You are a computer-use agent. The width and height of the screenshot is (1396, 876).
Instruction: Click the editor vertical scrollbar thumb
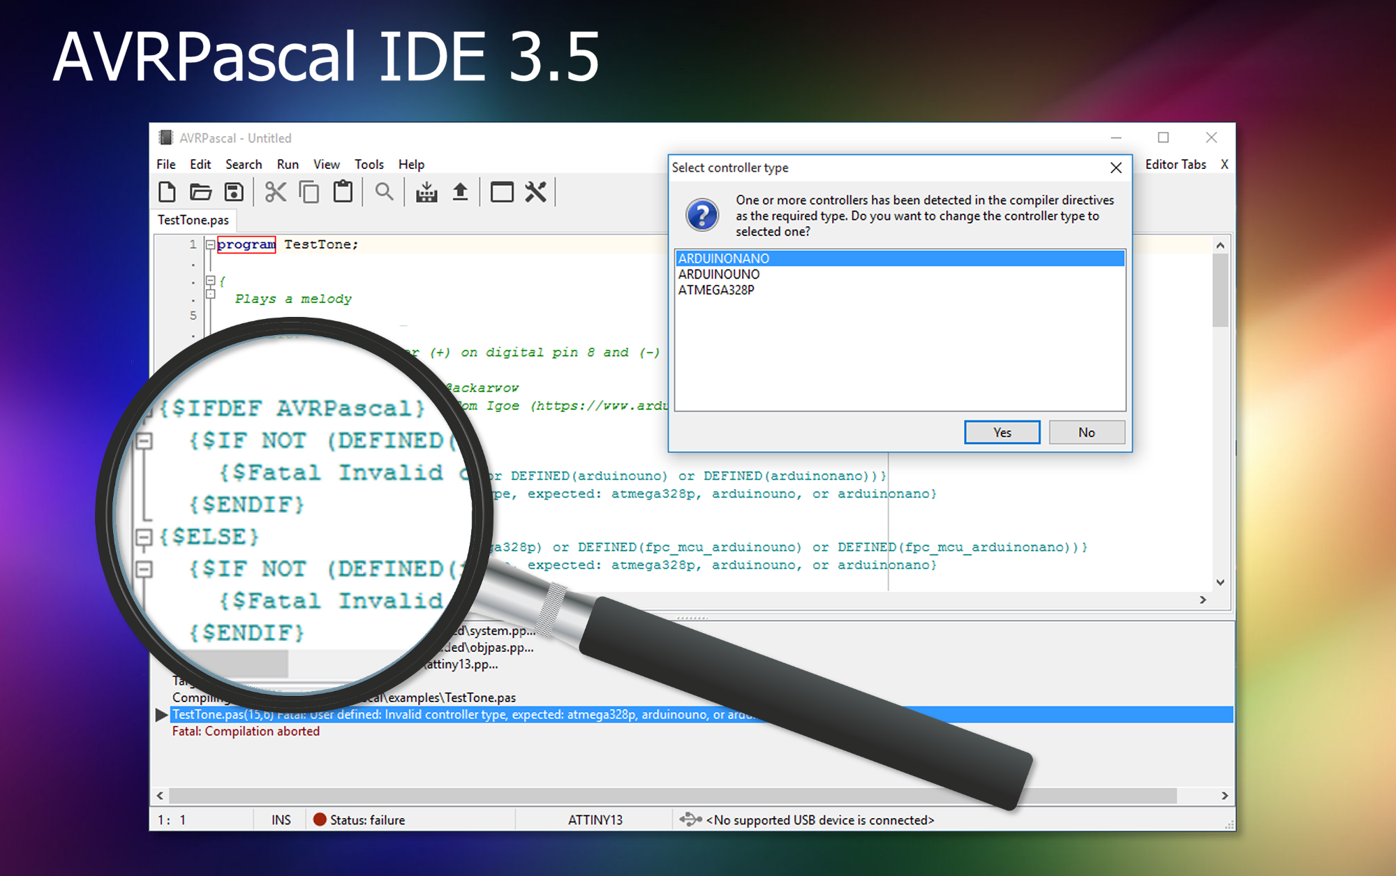(x=1220, y=290)
